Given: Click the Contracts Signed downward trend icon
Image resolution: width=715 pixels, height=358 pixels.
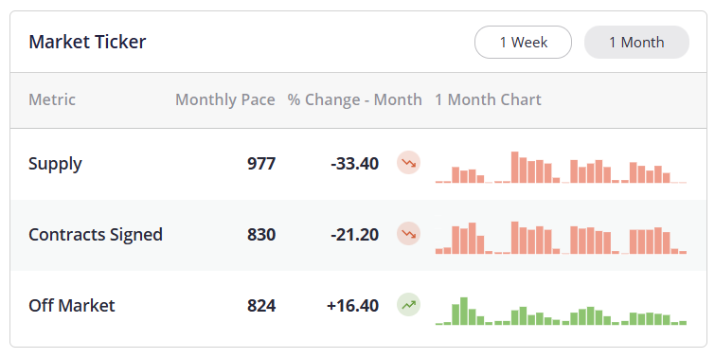Looking at the screenshot, I should [x=408, y=234].
